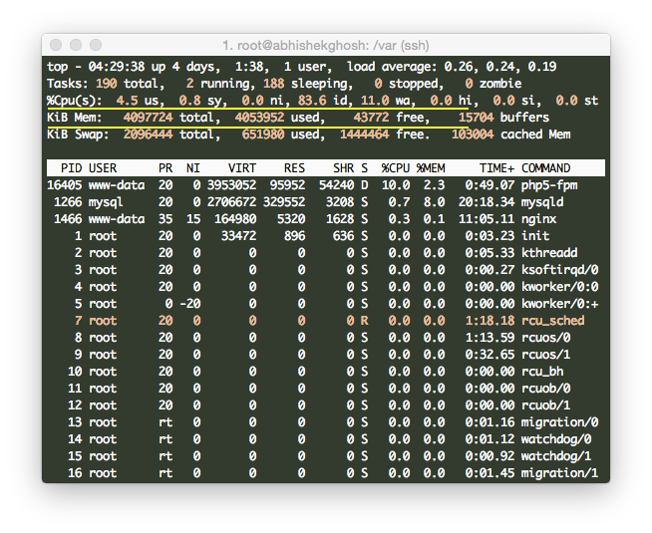Click the rcuob/0 command name
The image size is (652, 533).
[546, 389]
